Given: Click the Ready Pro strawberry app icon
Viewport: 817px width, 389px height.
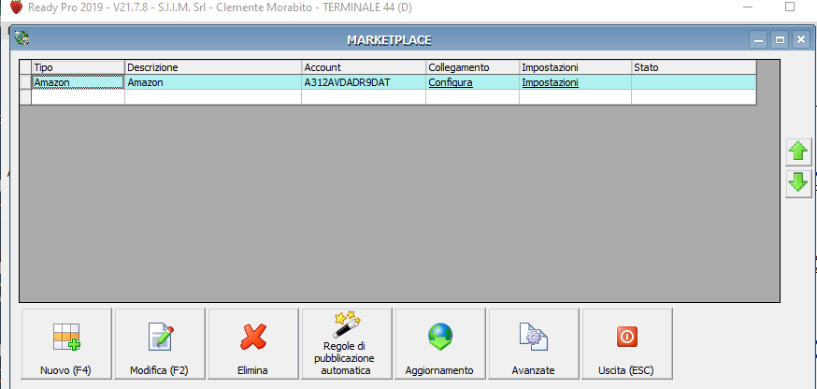Looking at the screenshot, I should (x=16, y=7).
